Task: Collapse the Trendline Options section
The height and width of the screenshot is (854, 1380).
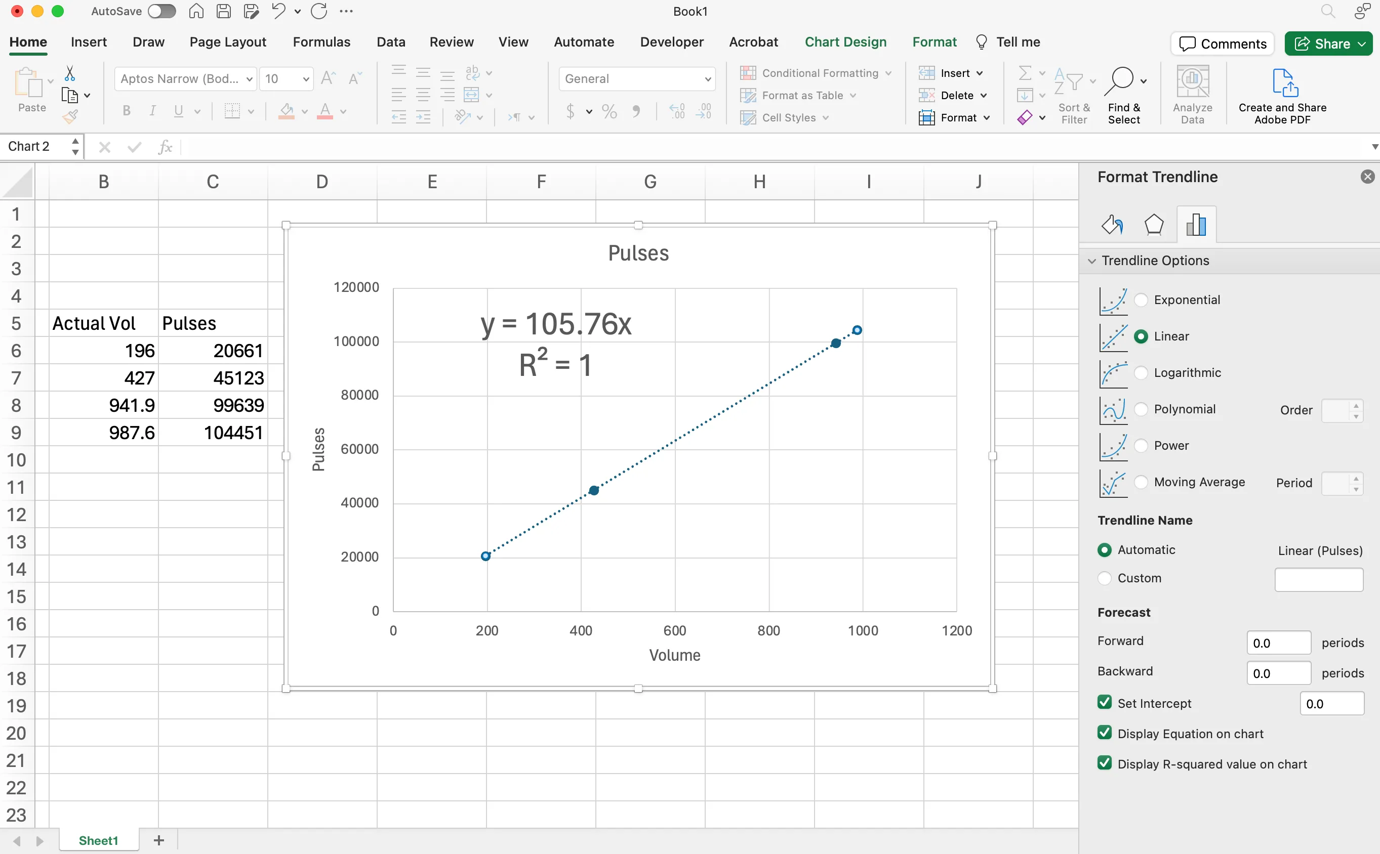Action: [1092, 261]
